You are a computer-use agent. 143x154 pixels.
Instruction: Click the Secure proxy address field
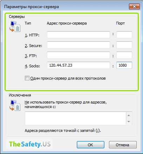(x=79, y=45)
